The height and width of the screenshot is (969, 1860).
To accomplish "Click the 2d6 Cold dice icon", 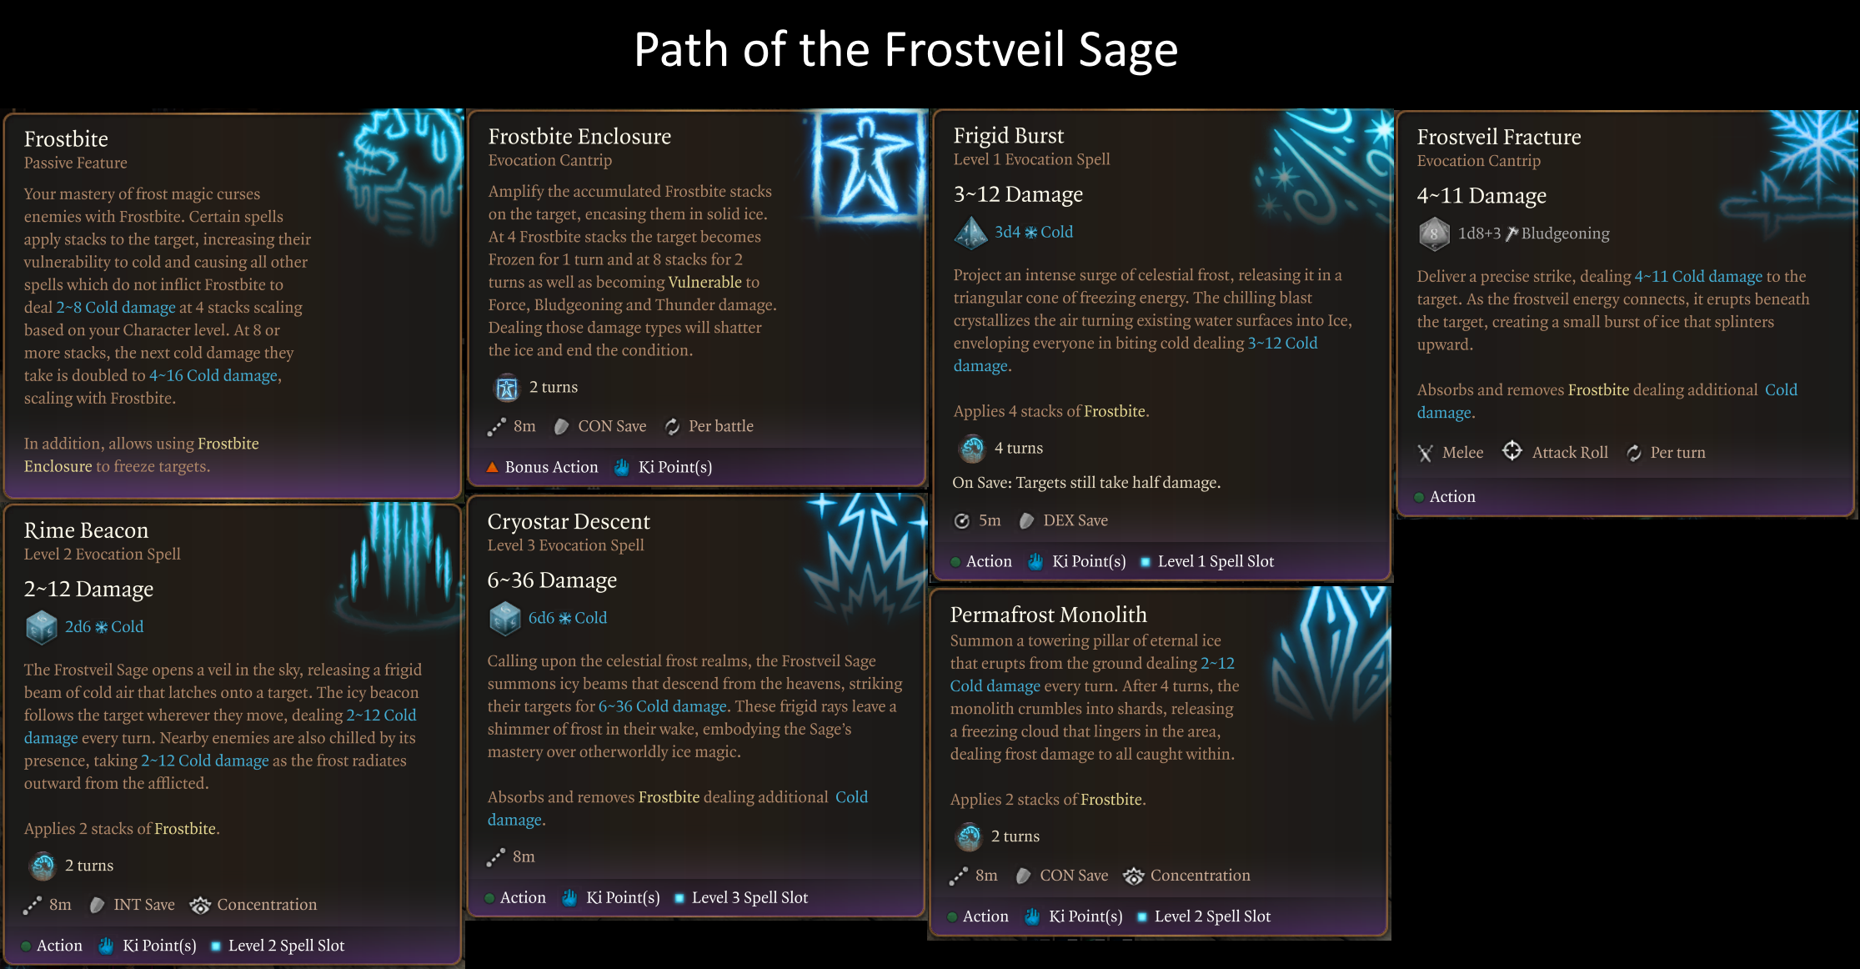I will (x=41, y=627).
